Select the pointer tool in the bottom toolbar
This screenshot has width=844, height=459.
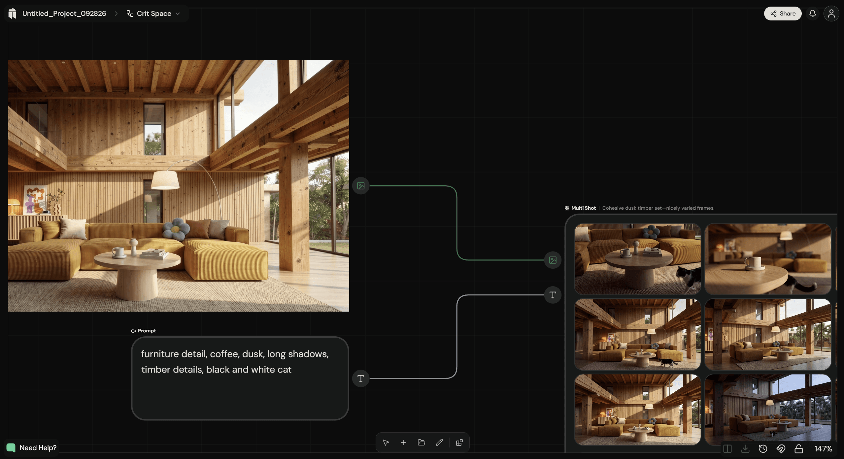(386, 443)
